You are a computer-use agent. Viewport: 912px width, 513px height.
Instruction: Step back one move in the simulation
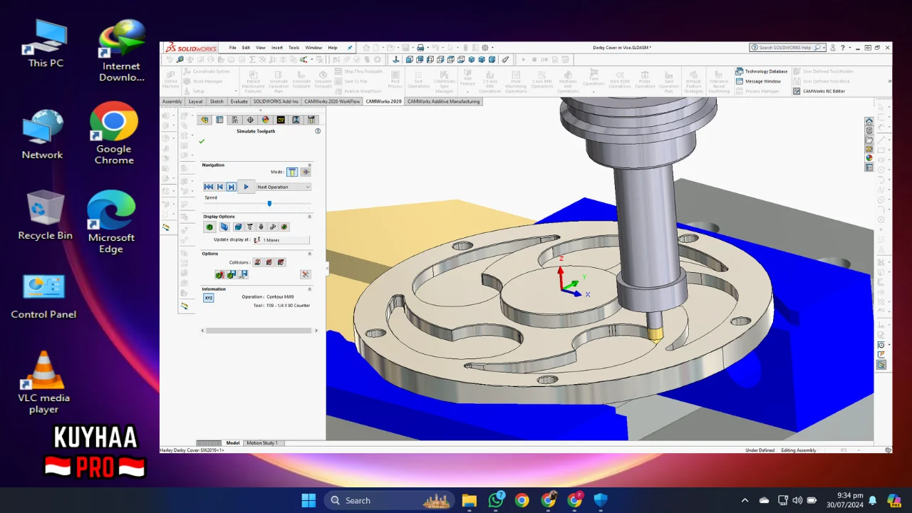click(x=219, y=187)
